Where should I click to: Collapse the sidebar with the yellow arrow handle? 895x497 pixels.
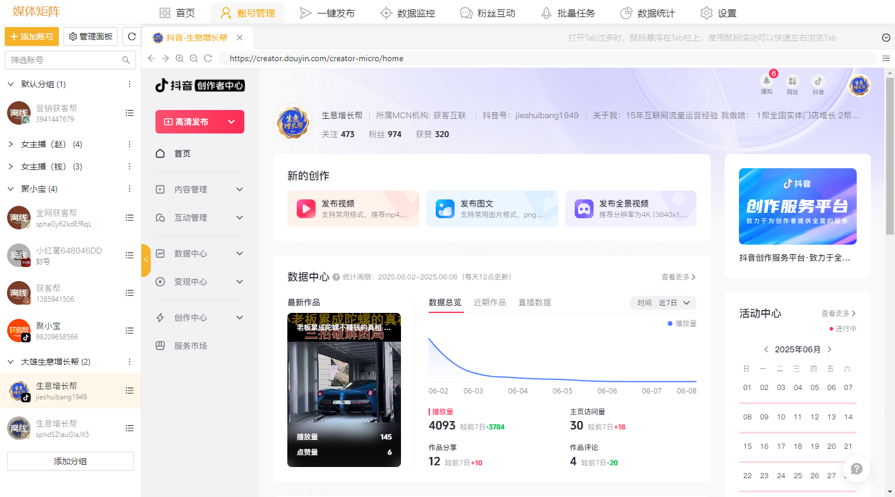[x=146, y=260]
